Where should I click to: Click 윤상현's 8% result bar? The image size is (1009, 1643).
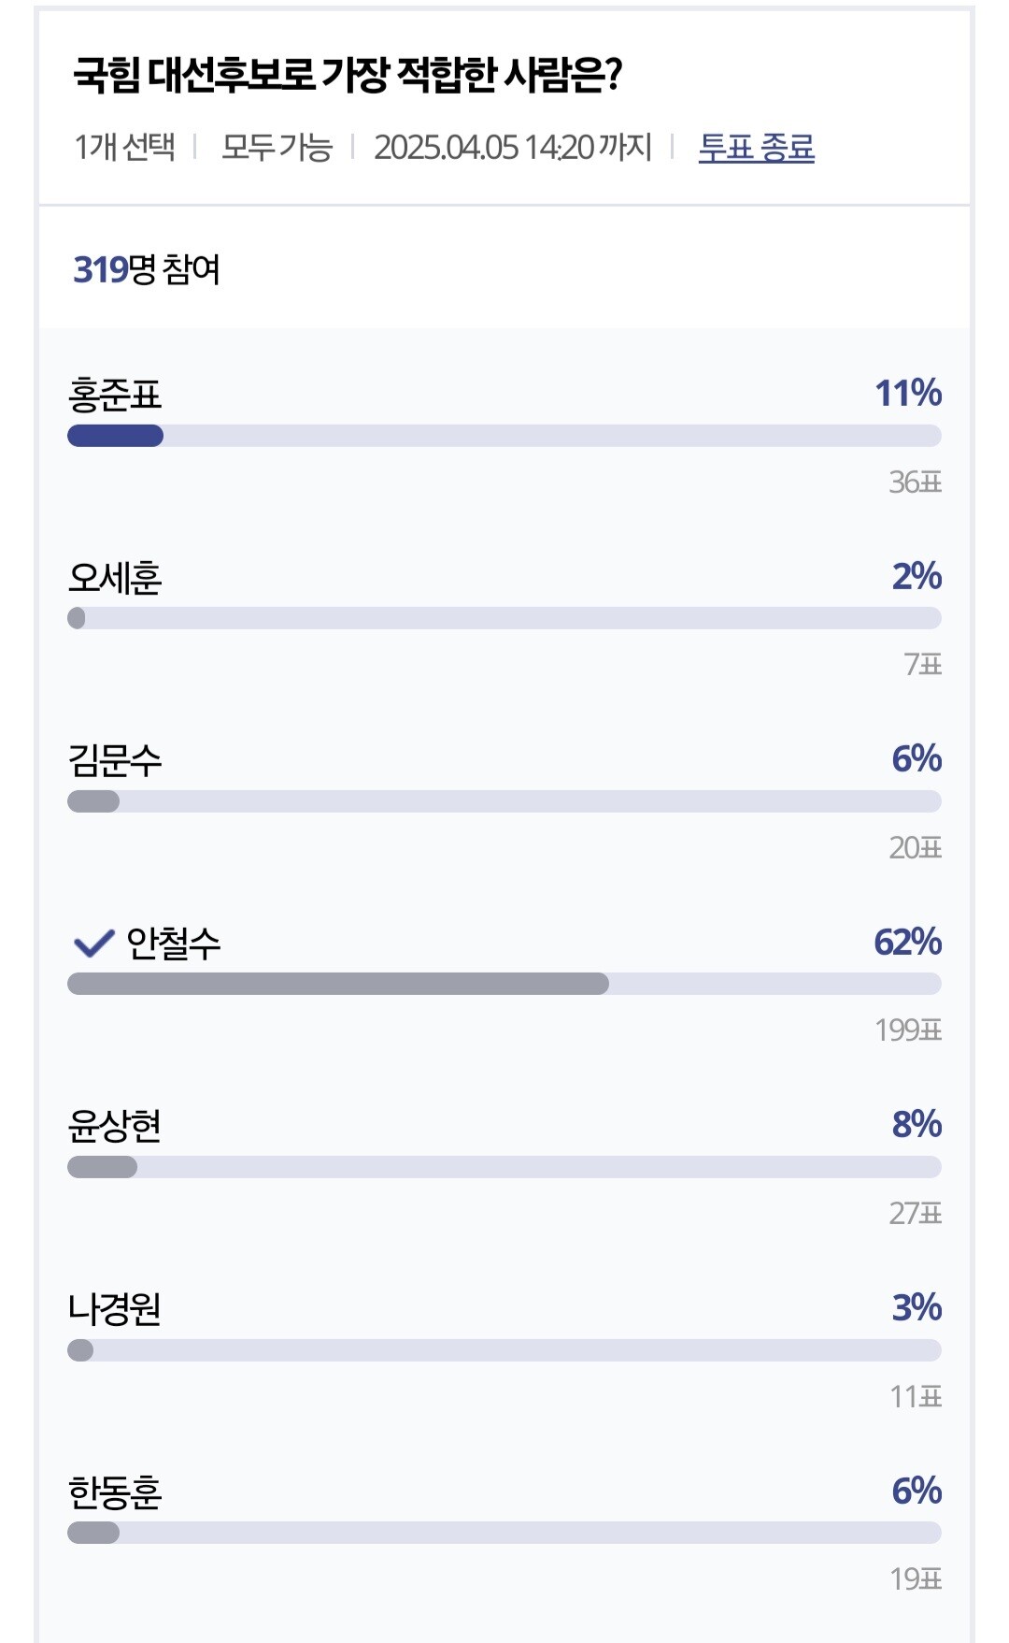pos(103,1167)
